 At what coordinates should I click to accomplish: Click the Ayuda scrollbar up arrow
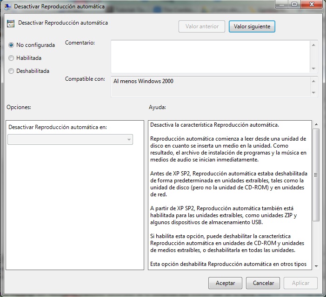click(316, 124)
